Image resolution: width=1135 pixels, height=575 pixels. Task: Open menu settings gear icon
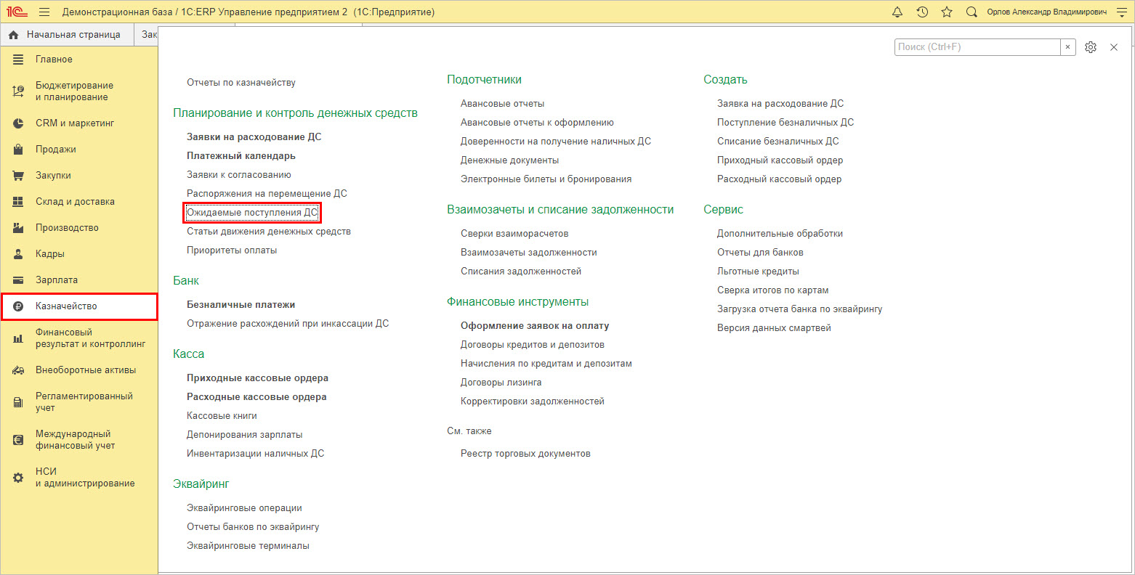pyautogui.click(x=1091, y=47)
